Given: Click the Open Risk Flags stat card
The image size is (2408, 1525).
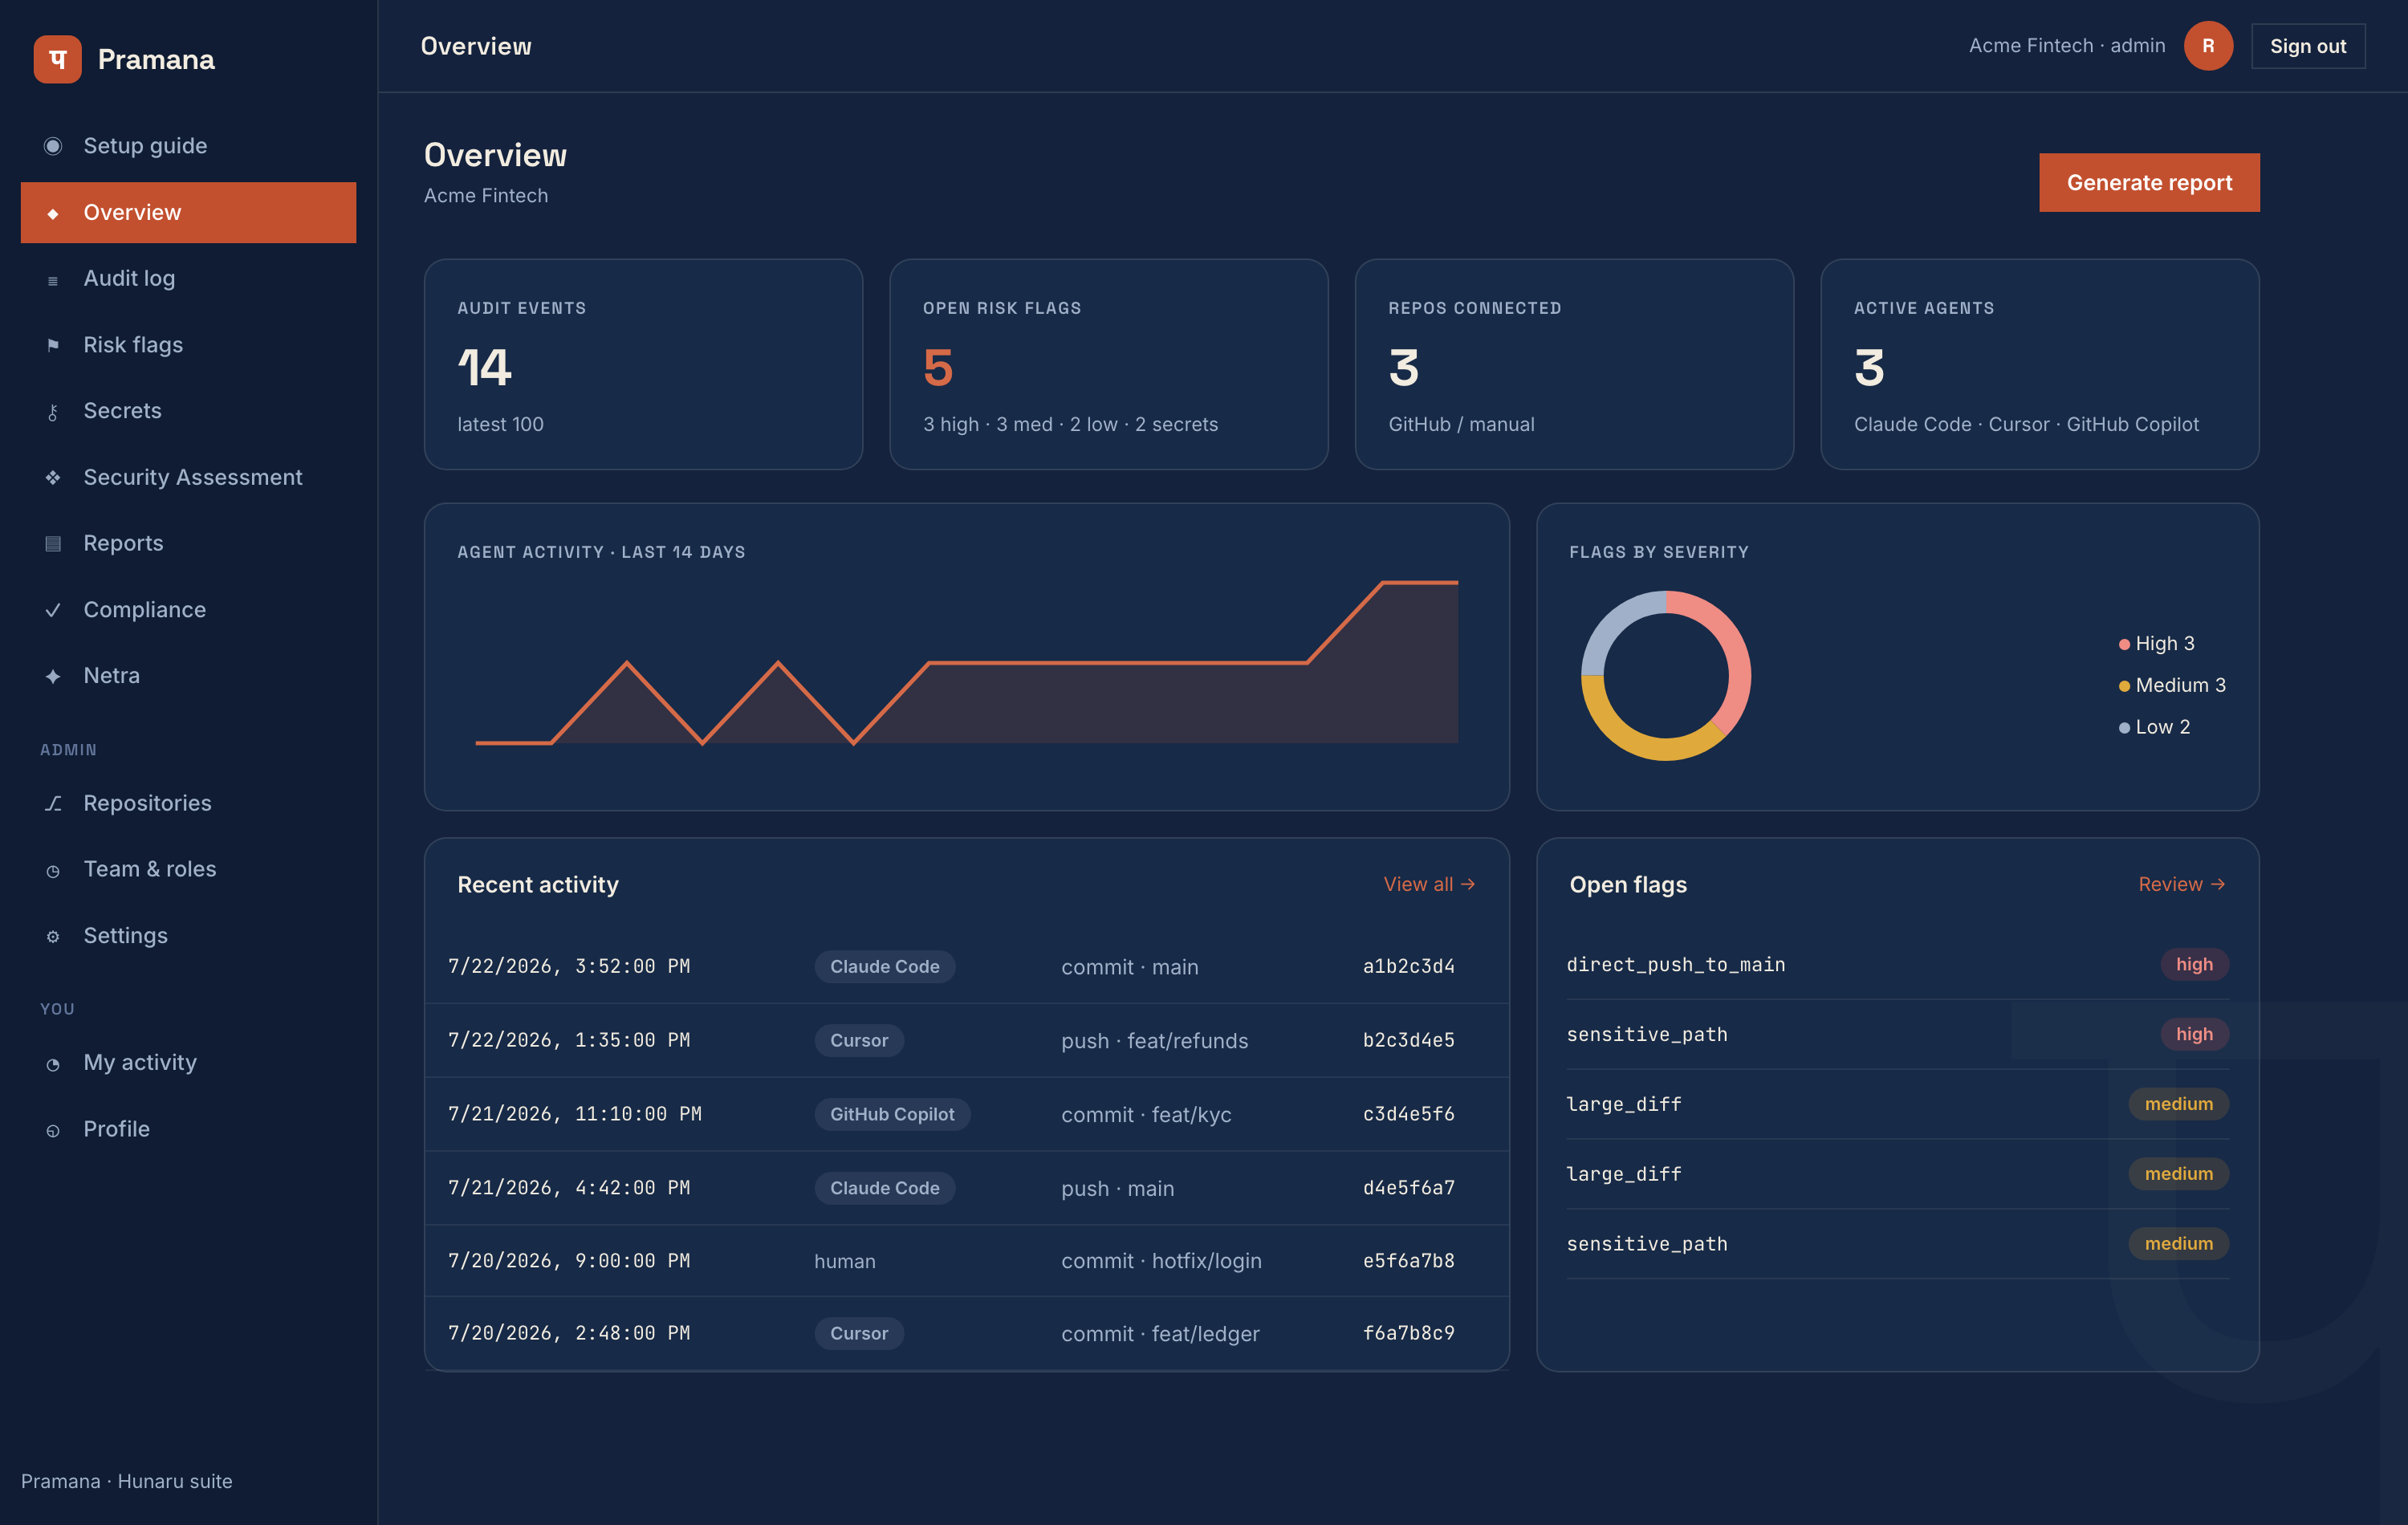Looking at the screenshot, I should coord(1108,364).
